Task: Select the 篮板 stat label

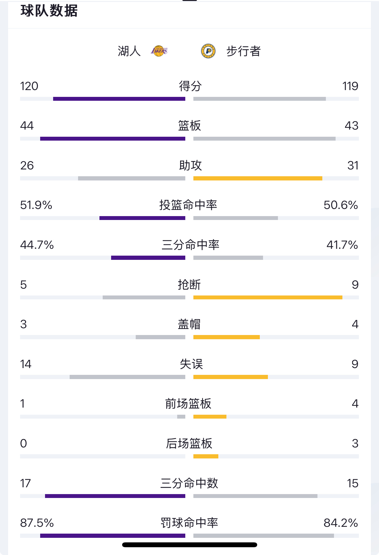Action: point(189,126)
